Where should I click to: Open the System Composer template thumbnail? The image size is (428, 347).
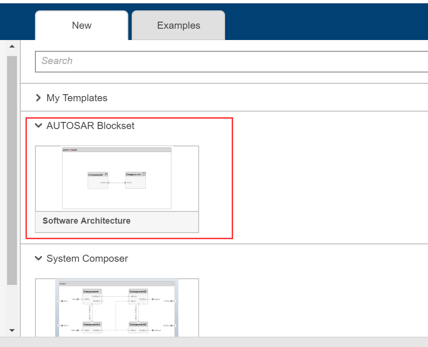coord(117,308)
